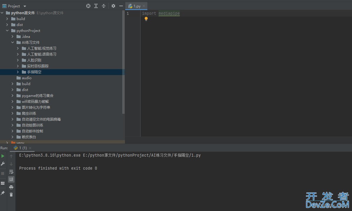
Task: Collapse the pythonProject folder
Action: click(7, 30)
